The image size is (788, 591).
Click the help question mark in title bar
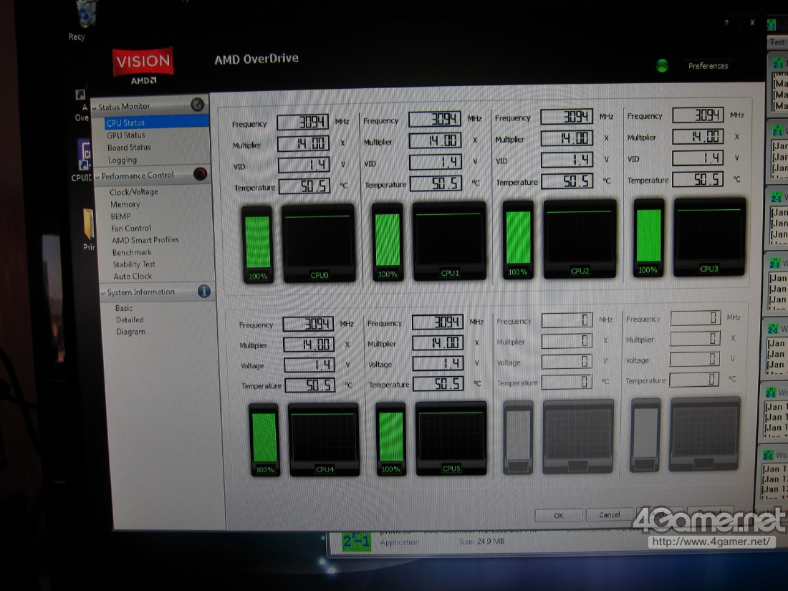(x=726, y=23)
